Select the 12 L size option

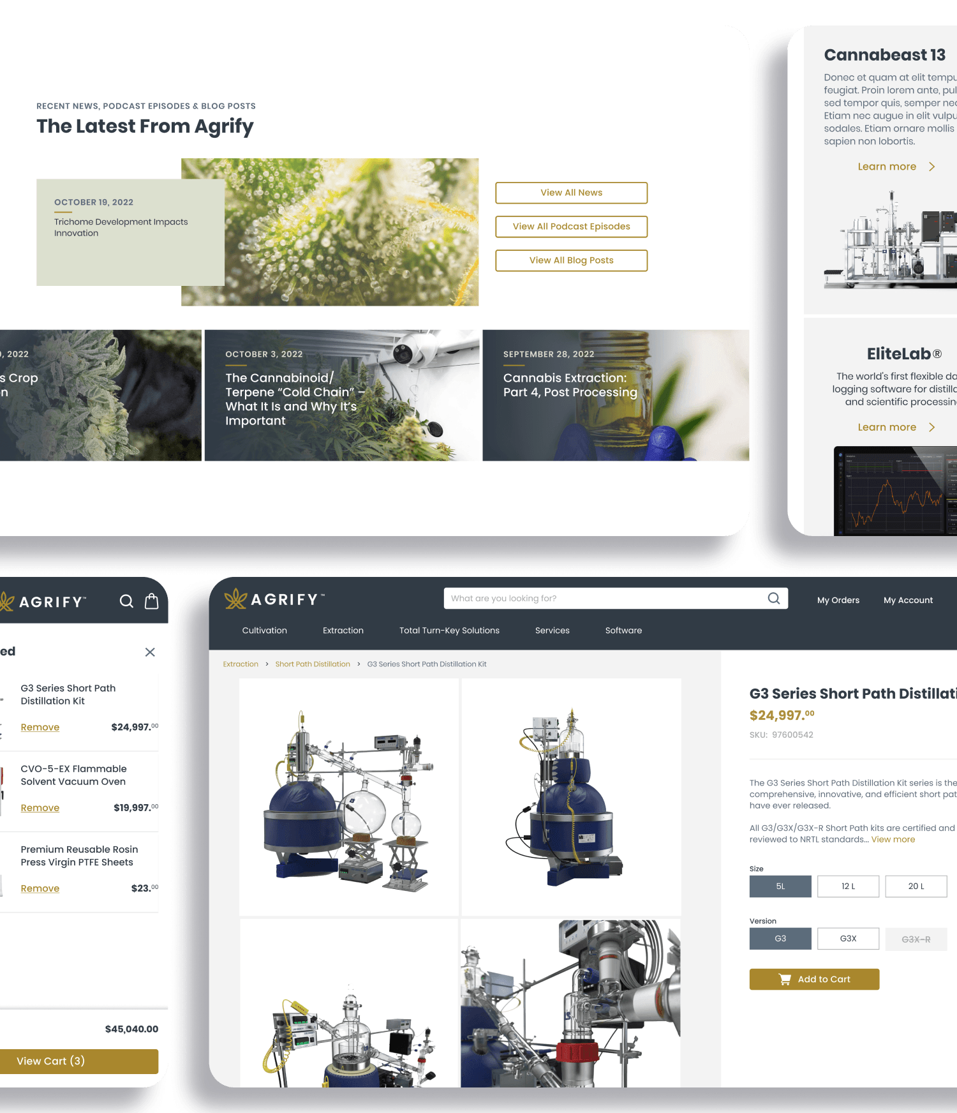click(x=848, y=886)
